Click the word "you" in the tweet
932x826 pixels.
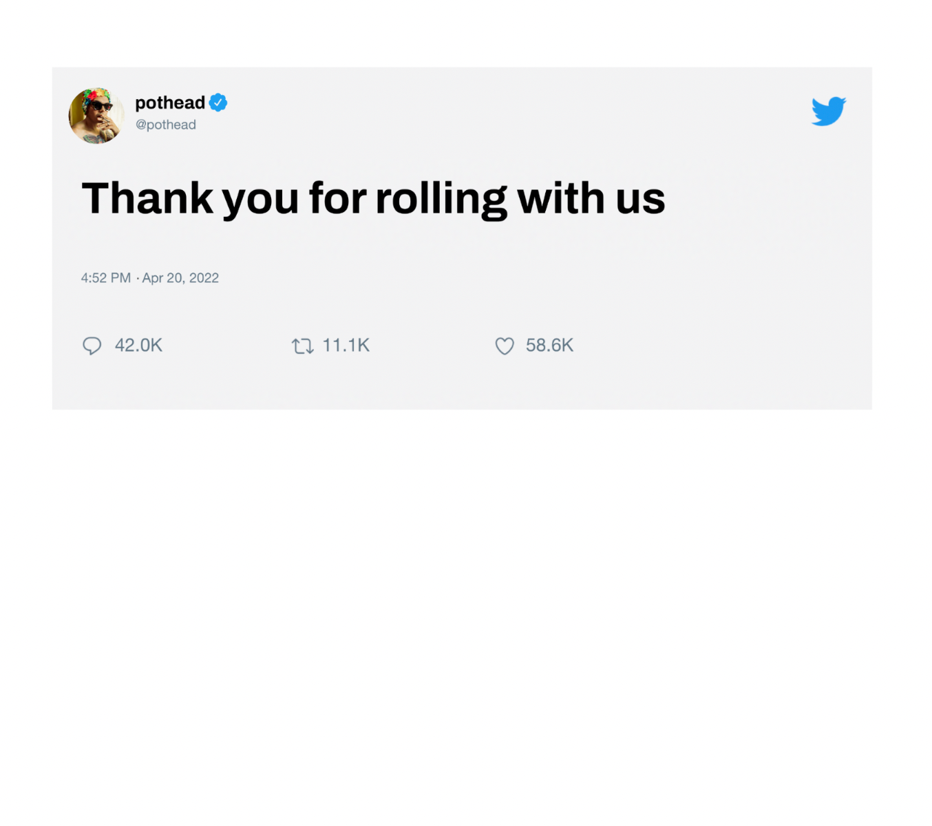(260, 204)
